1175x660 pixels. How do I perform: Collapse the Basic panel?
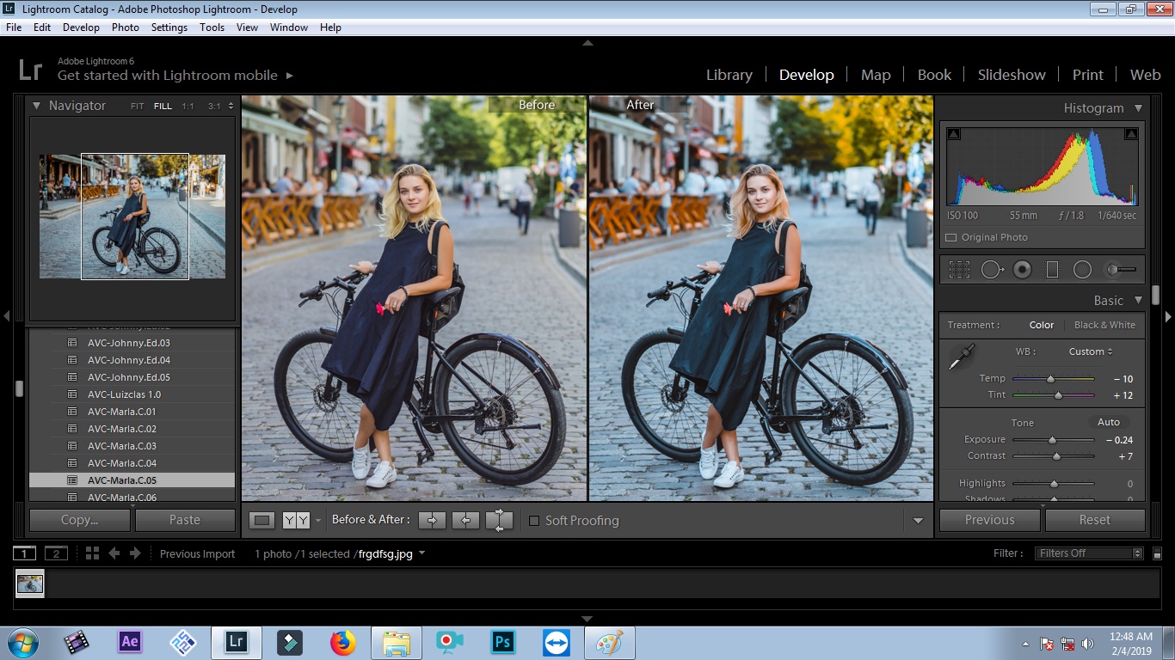click(x=1138, y=301)
